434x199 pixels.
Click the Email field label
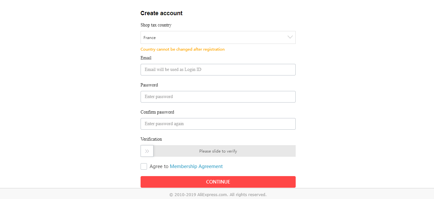(x=146, y=58)
